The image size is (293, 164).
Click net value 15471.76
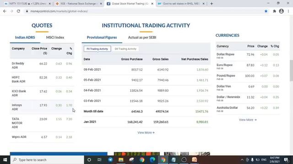pyautogui.click(x=201, y=111)
